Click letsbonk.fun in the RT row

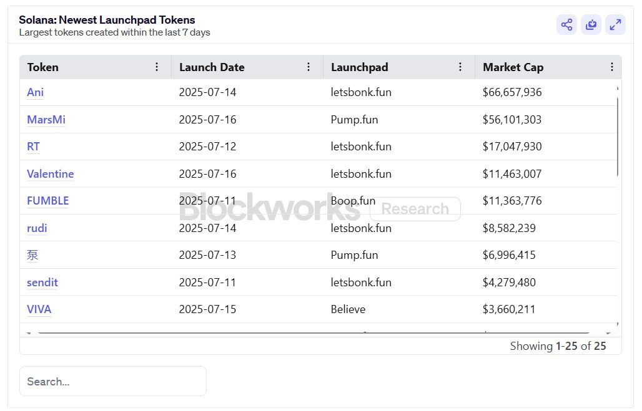coord(361,147)
